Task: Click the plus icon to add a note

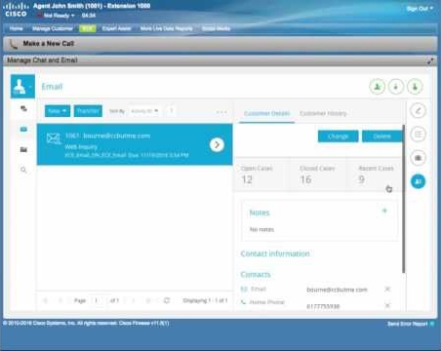Action: tap(384, 211)
